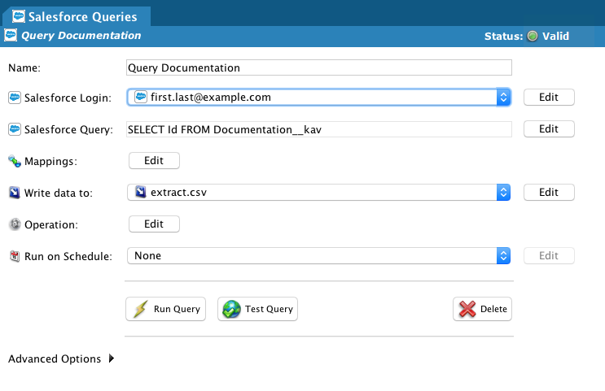Edit the Salesforce Login

[549, 97]
